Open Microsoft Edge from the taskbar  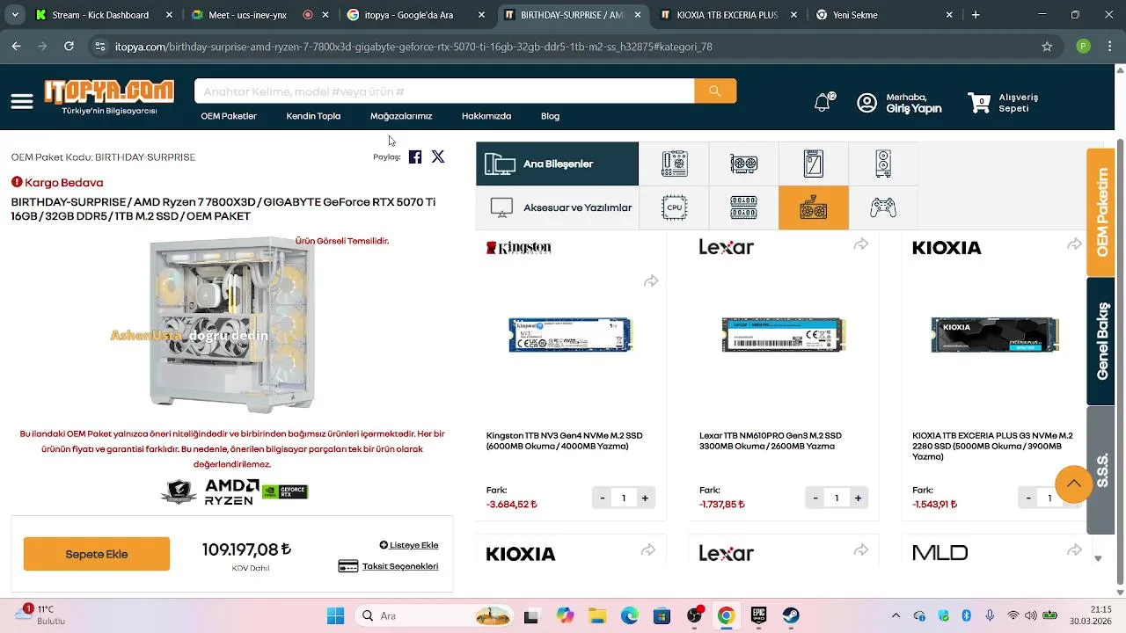coord(630,615)
